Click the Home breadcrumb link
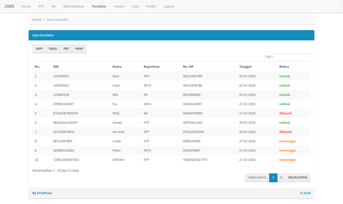343x204 pixels. (37, 20)
